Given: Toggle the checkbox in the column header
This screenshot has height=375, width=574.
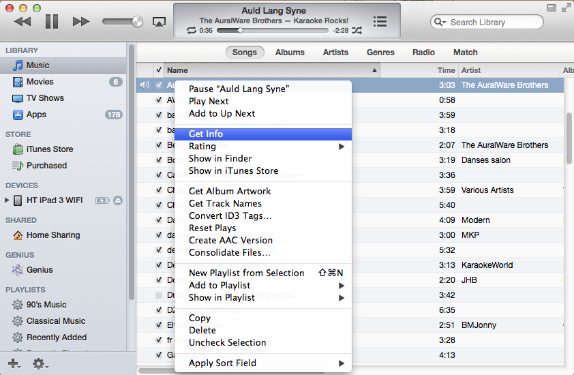Looking at the screenshot, I should (x=159, y=70).
